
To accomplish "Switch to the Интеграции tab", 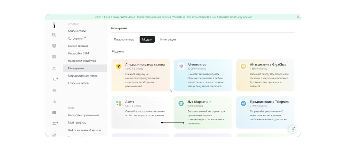I will click(x=168, y=40).
